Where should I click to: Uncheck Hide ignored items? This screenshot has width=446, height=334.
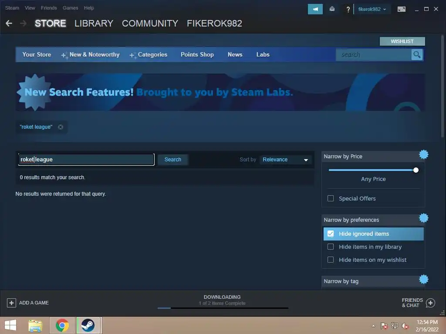[331, 234]
